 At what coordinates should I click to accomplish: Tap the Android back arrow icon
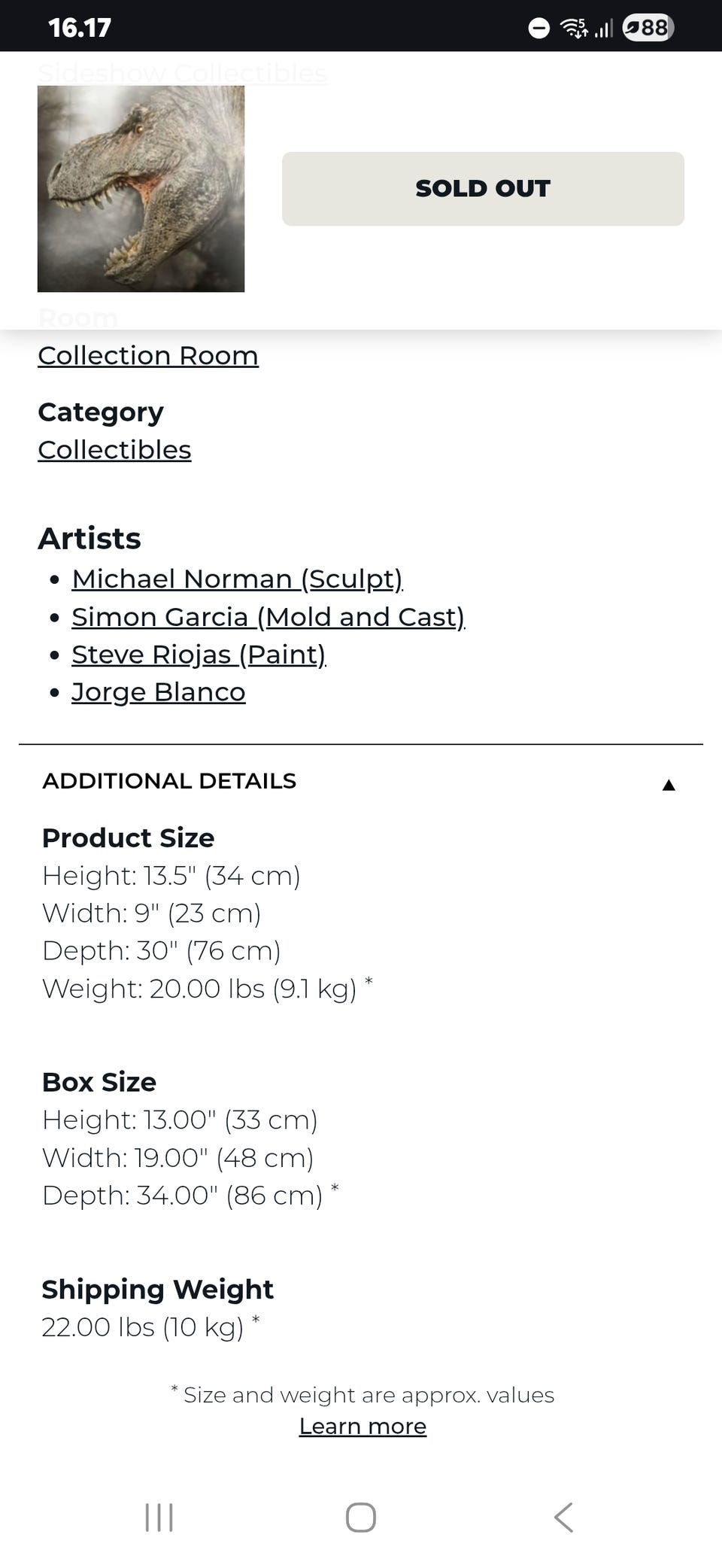(x=563, y=1518)
